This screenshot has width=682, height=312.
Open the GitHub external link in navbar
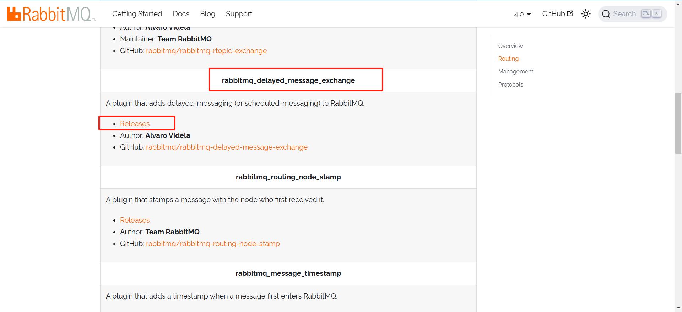pos(558,14)
